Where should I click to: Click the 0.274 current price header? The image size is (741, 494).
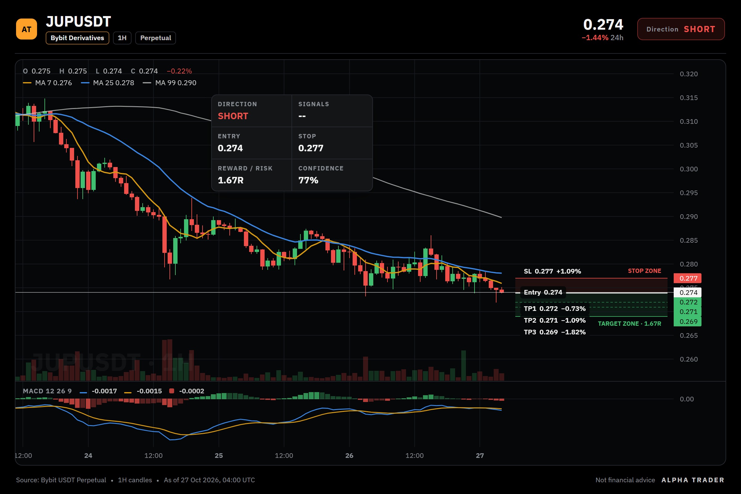tap(603, 24)
